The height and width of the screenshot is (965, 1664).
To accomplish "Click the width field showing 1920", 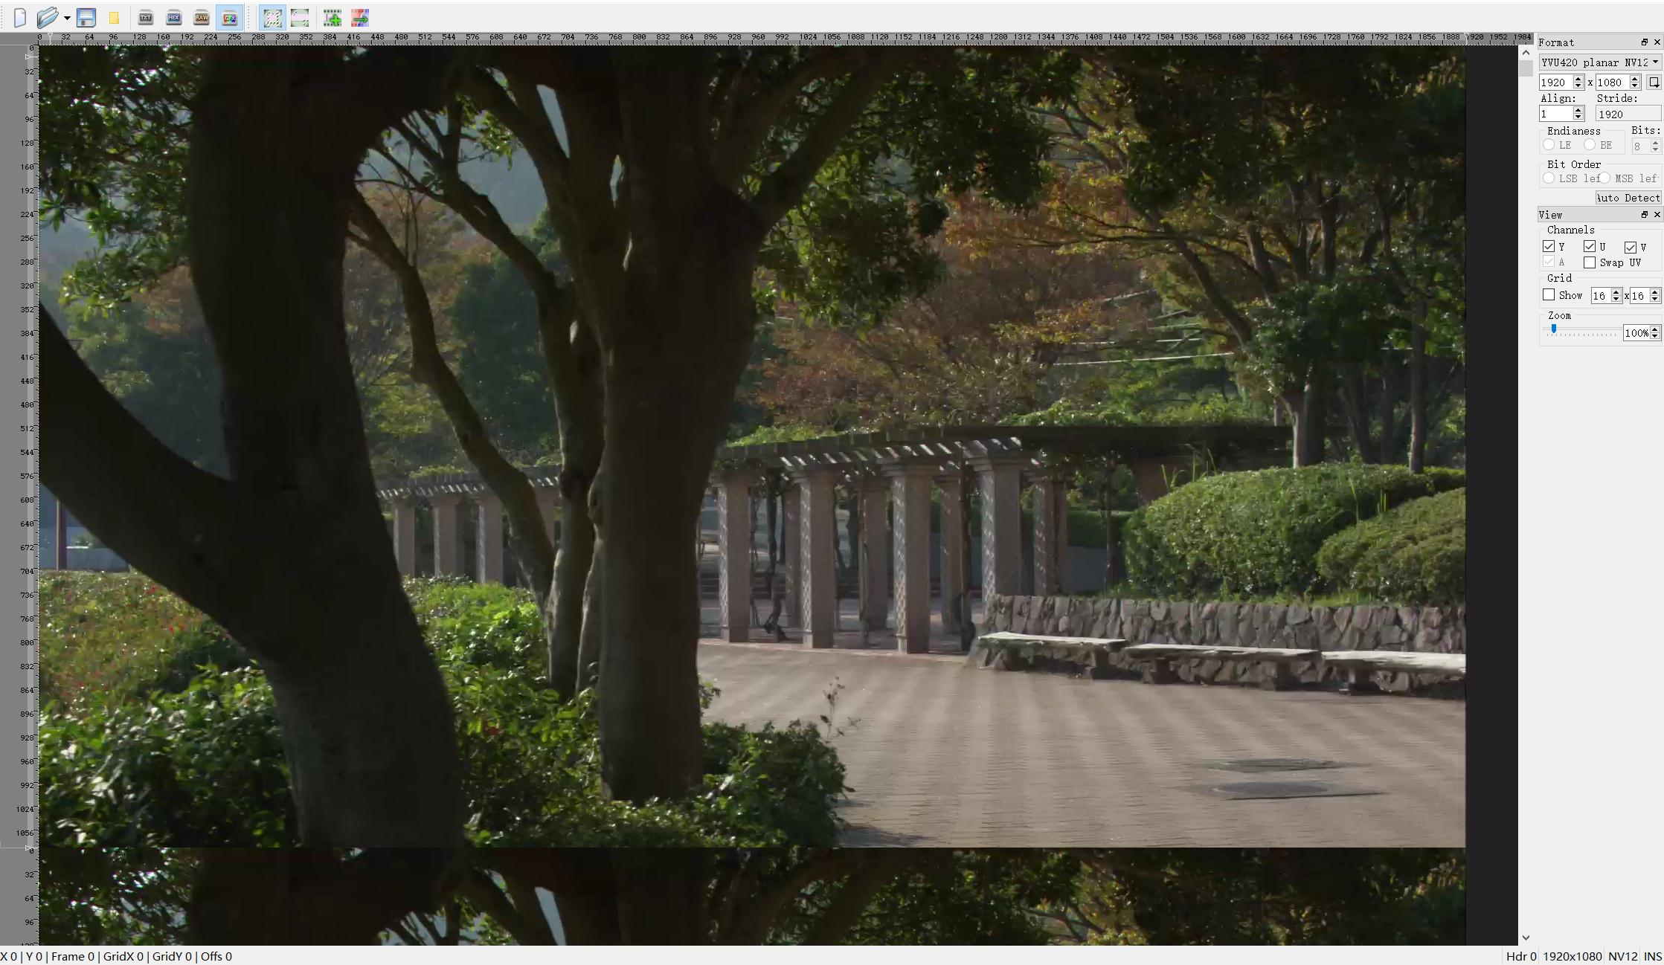I will pos(1555,83).
